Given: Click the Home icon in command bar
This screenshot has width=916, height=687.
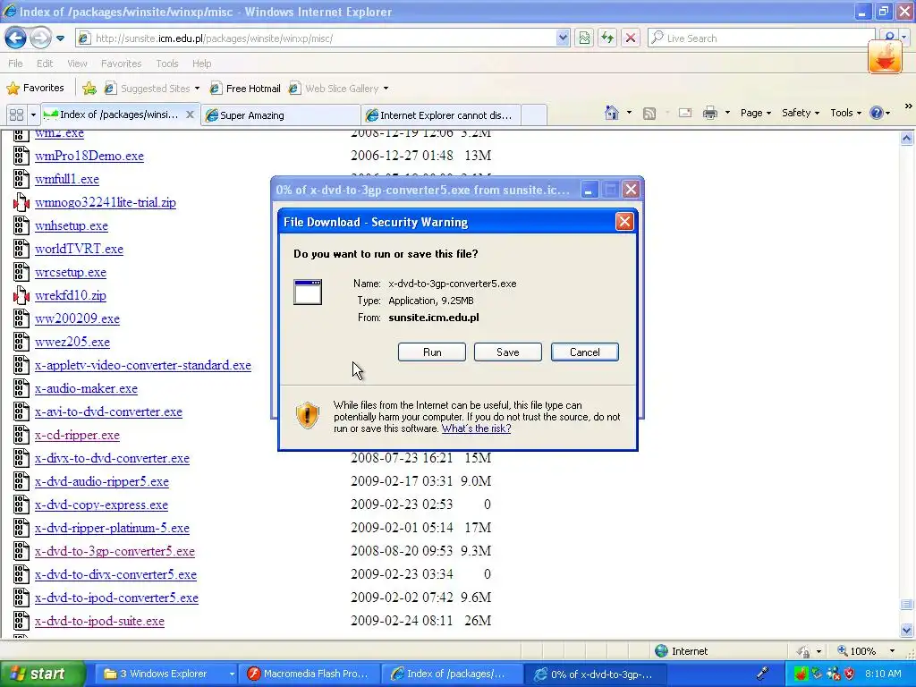Looking at the screenshot, I should [611, 113].
